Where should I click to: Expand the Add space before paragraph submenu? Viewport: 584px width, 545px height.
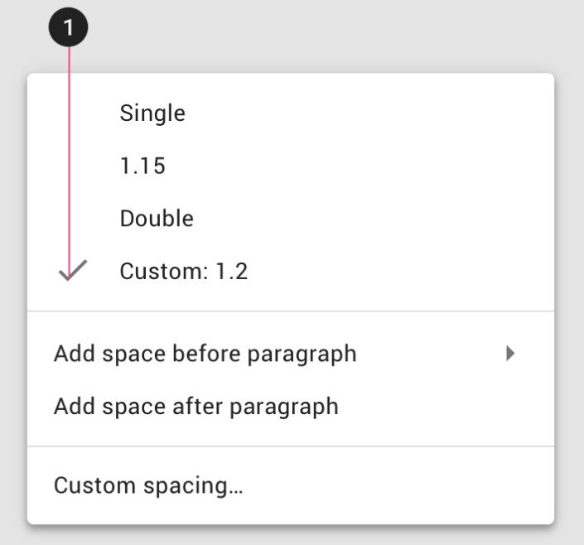tap(205, 354)
